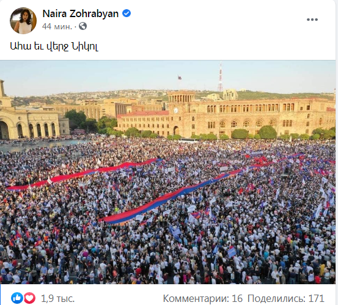
Task: Click the clock on the government building photo
Action: [176, 111]
